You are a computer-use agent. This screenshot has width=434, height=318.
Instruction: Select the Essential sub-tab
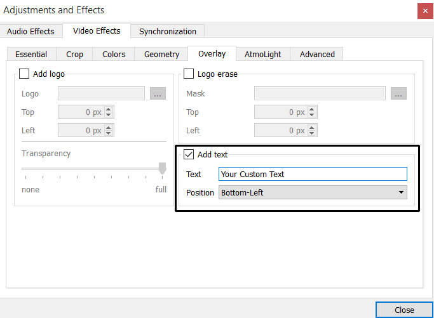coord(31,54)
